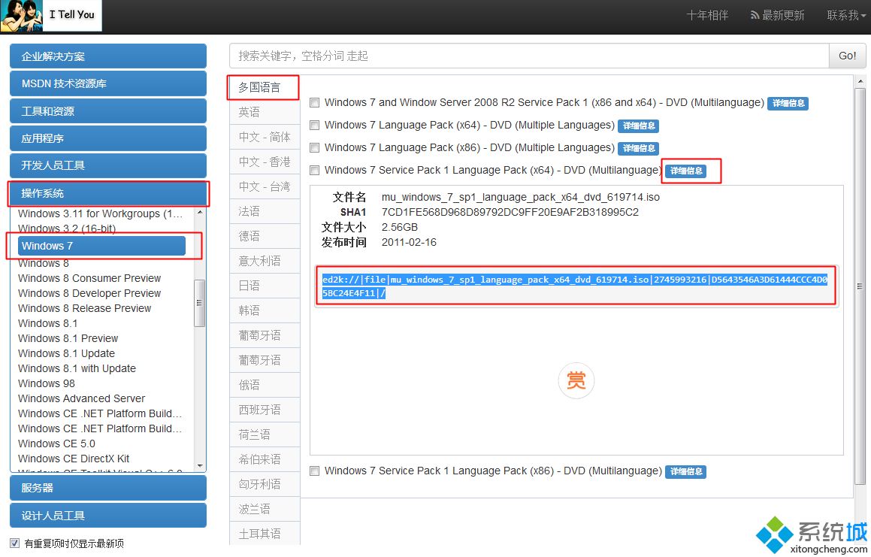The height and width of the screenshot is (557, 871).
Task: Expand the 开发人员工具 category
Action: pyautogui.click(x=107, y=165)
